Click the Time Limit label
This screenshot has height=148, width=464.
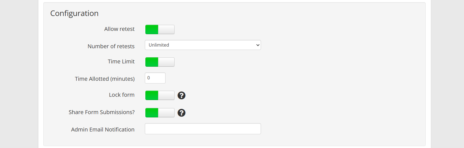[121, 61]
